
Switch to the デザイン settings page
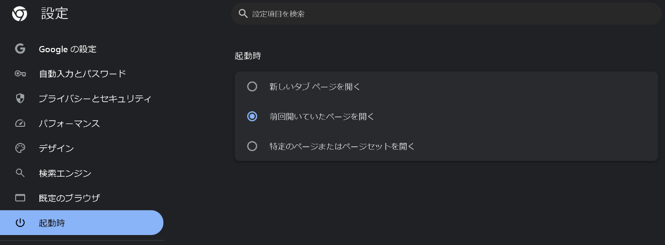(56, 148)
